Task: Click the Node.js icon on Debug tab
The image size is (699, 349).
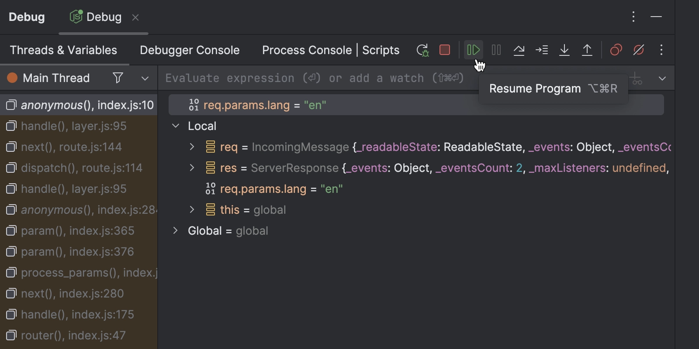Action: click(76, 17)
